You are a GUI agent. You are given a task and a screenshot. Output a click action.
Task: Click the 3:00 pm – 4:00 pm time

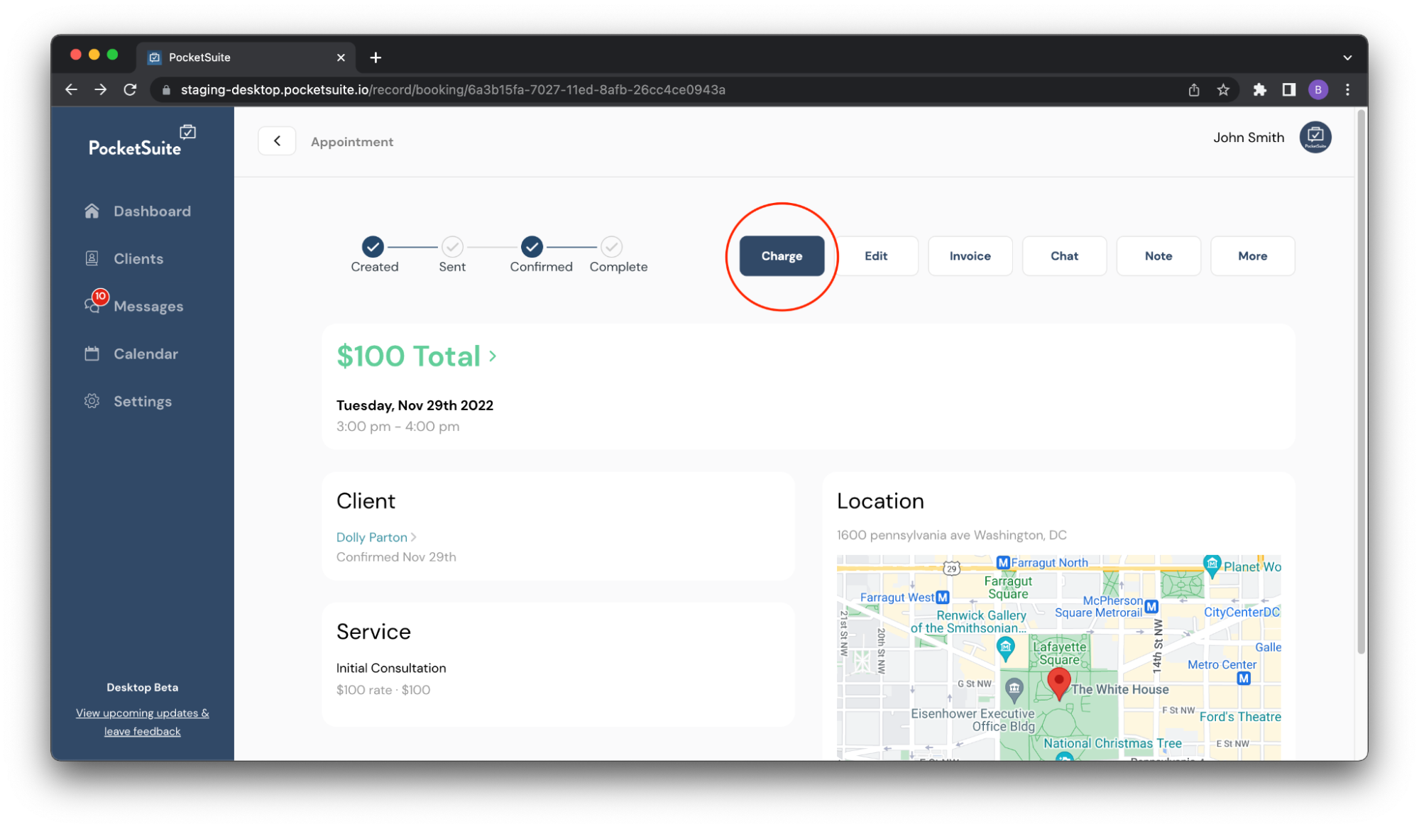coord(398,427)
